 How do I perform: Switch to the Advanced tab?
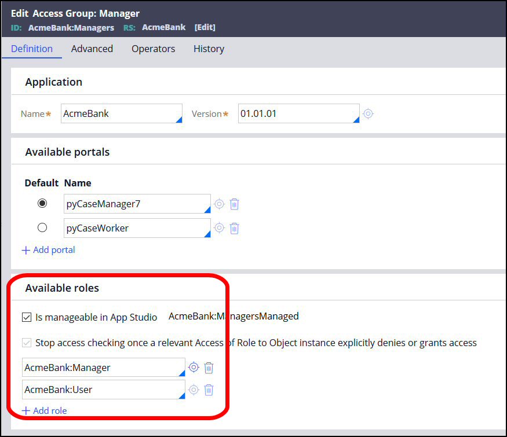pyautogui.click(x=92, y=49)
